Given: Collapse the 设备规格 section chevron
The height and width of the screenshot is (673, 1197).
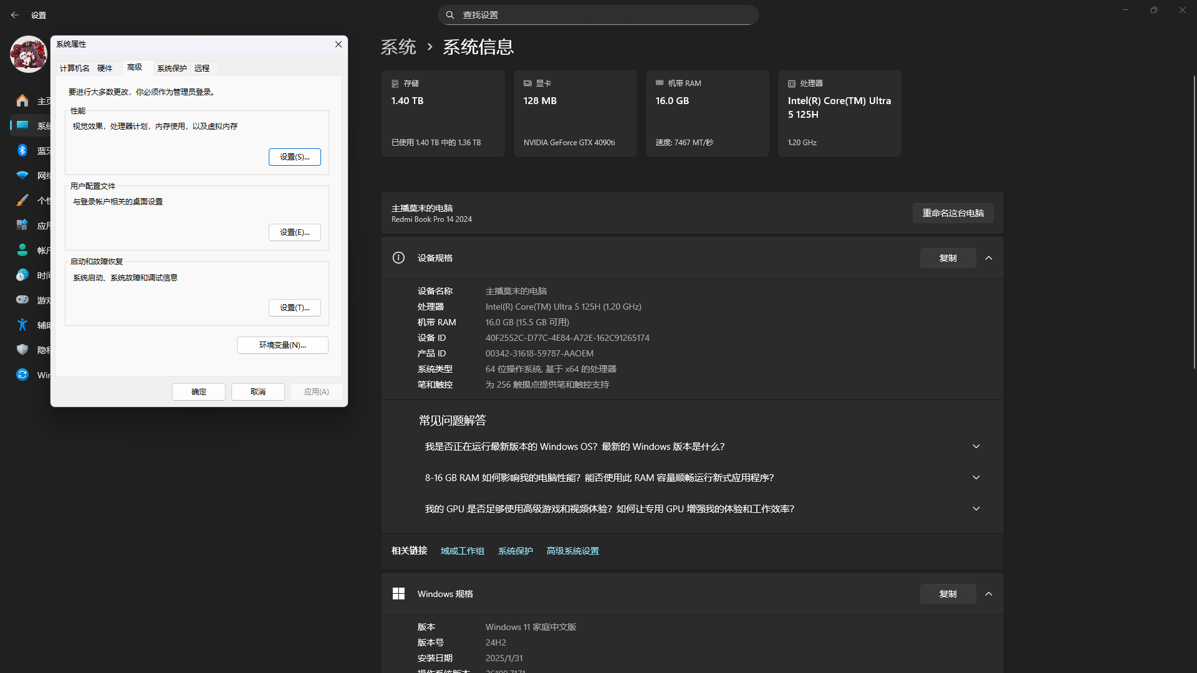Looking at the screenshot, I should (x=989, y=258).
